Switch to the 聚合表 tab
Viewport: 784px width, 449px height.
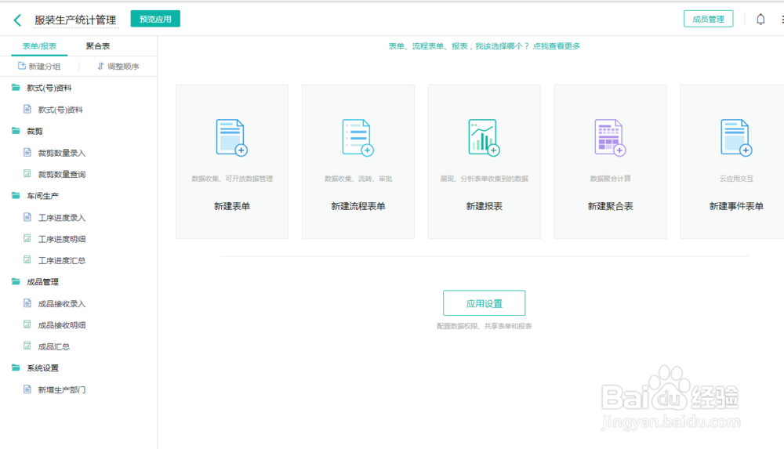pos(97,46)
